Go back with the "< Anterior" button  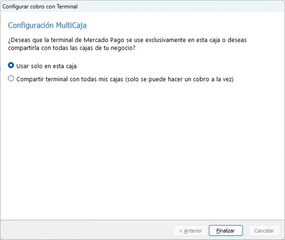[190, 231]
